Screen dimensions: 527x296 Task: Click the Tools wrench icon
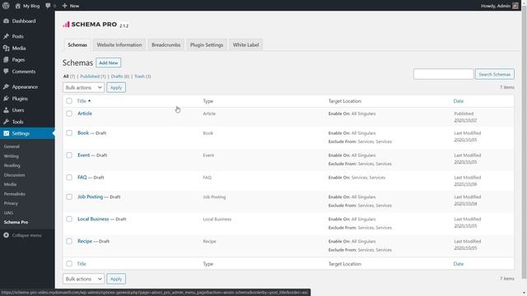click(6, 122)
